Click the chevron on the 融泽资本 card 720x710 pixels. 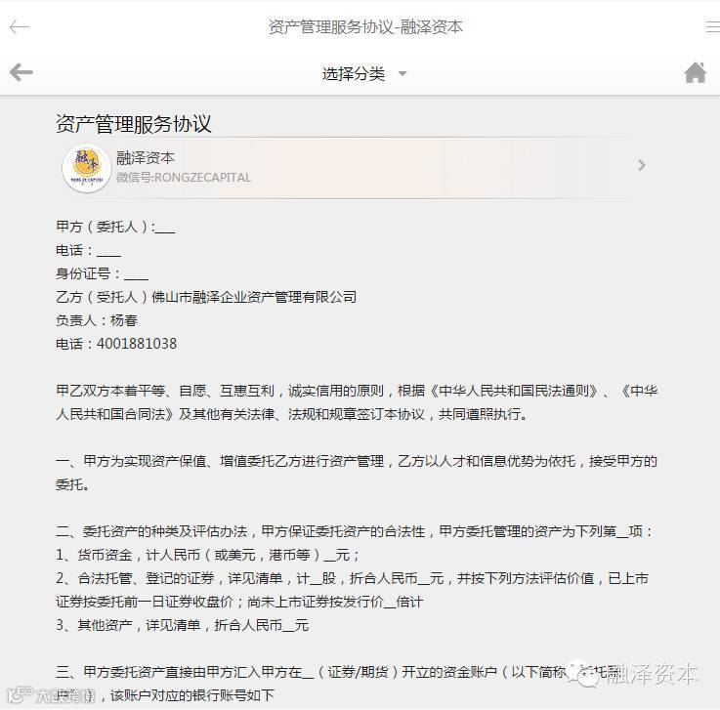(642, 165)
